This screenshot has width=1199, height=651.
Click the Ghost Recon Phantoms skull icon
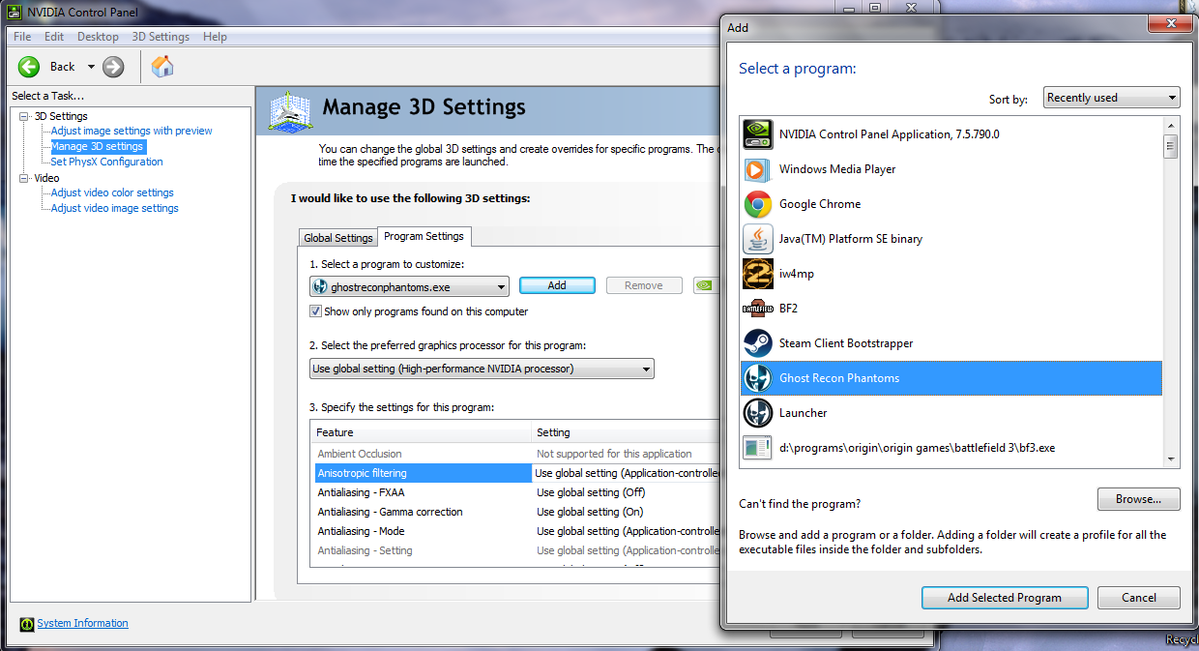point(757,378)
